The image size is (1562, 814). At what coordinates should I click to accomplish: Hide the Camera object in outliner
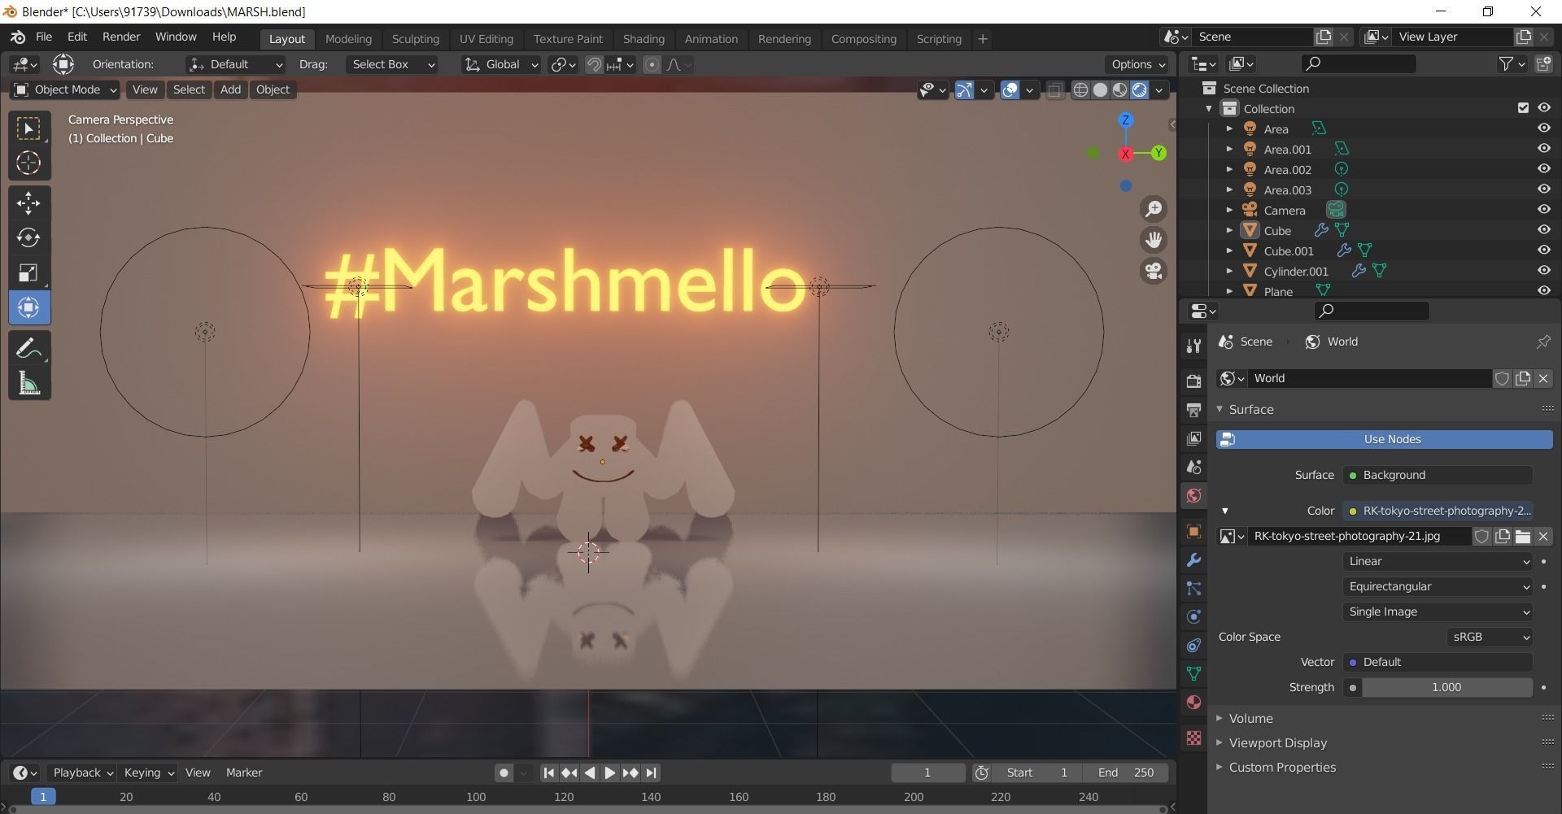tap(1543, 210)
